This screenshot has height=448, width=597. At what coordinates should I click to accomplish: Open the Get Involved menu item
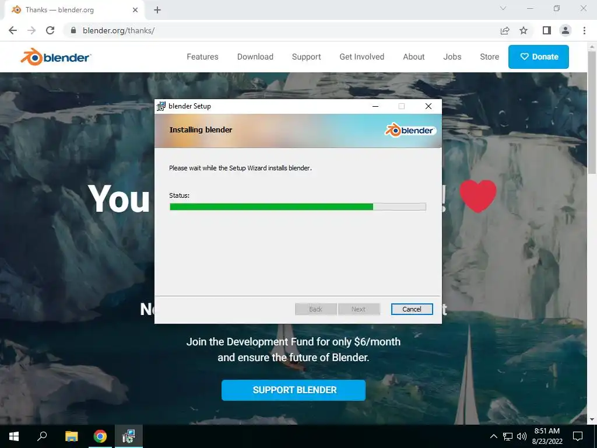(361, 57)
